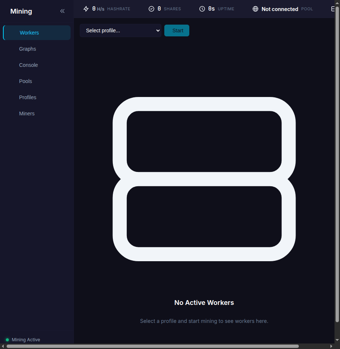Open the Miners section

pyautogui.click(x=27, y=114)
